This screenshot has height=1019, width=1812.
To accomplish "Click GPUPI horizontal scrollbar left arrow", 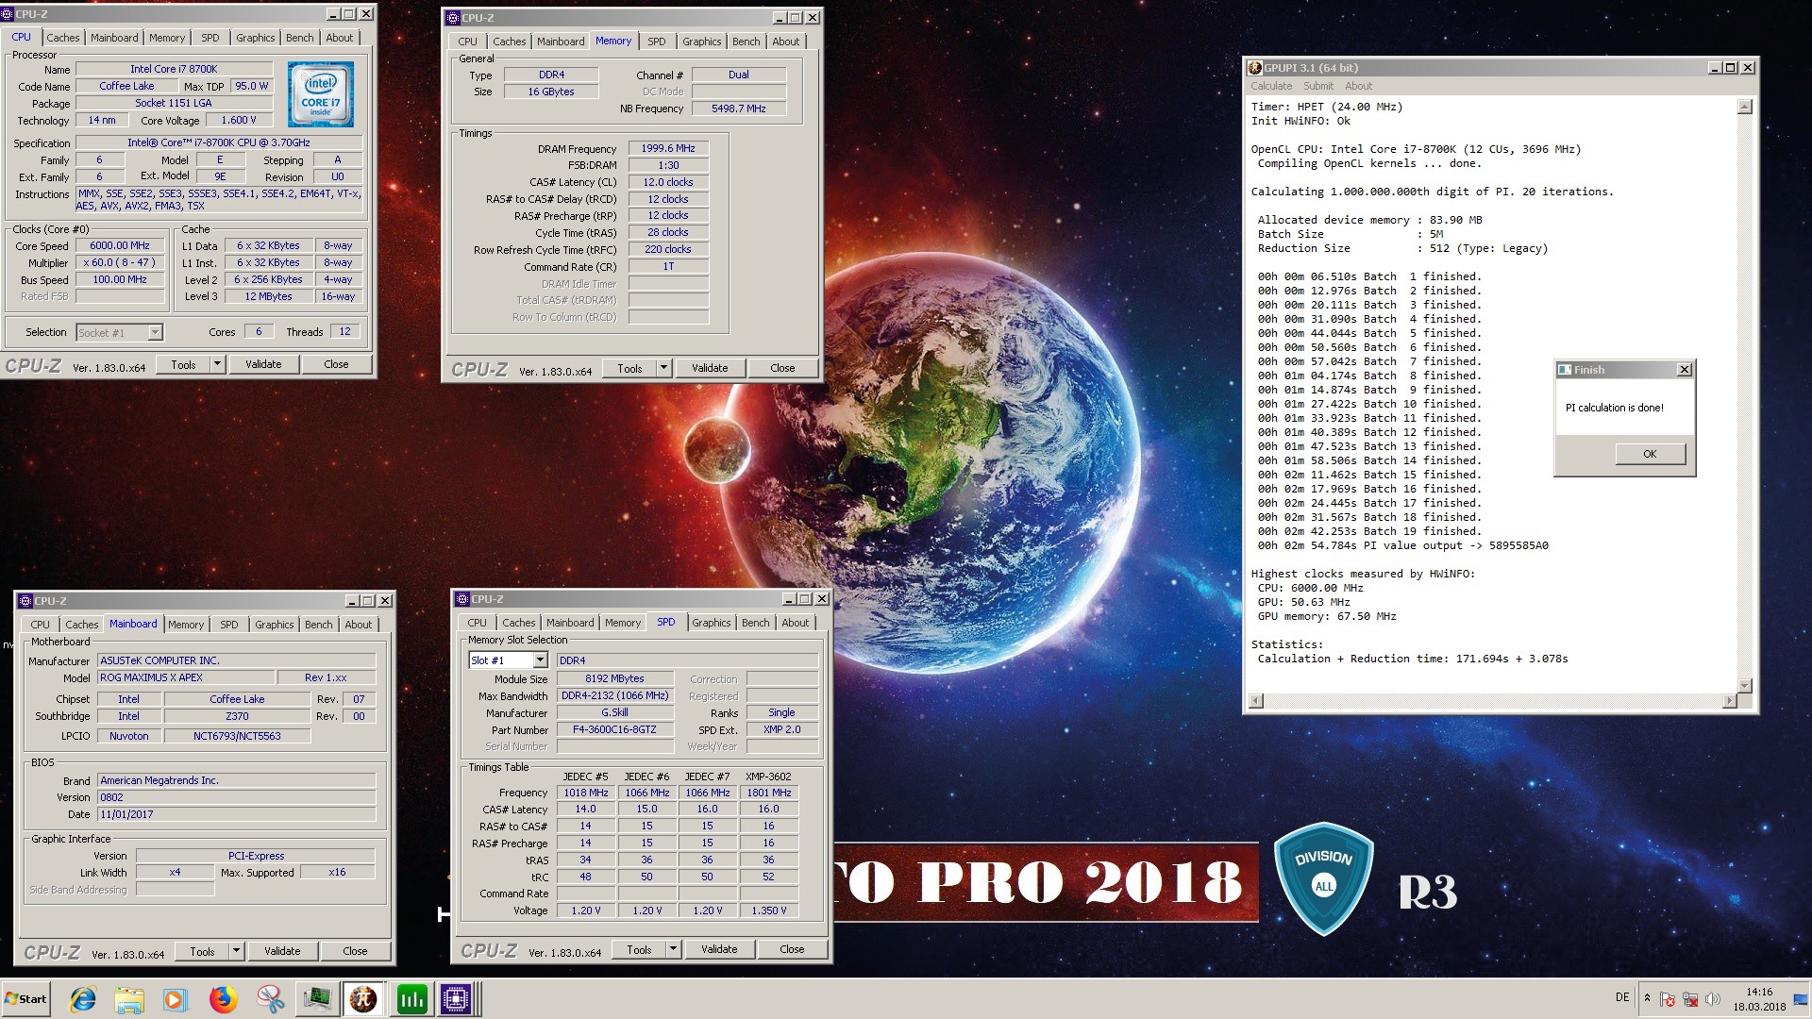I will 1256,700.
